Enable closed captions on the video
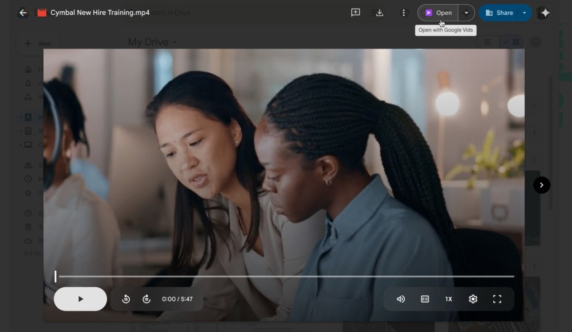The image size is (572, 332). (424, 299)
